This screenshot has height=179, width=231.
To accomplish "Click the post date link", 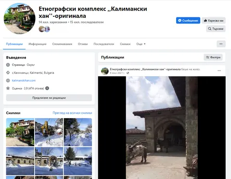I will [x=117, y=73].
